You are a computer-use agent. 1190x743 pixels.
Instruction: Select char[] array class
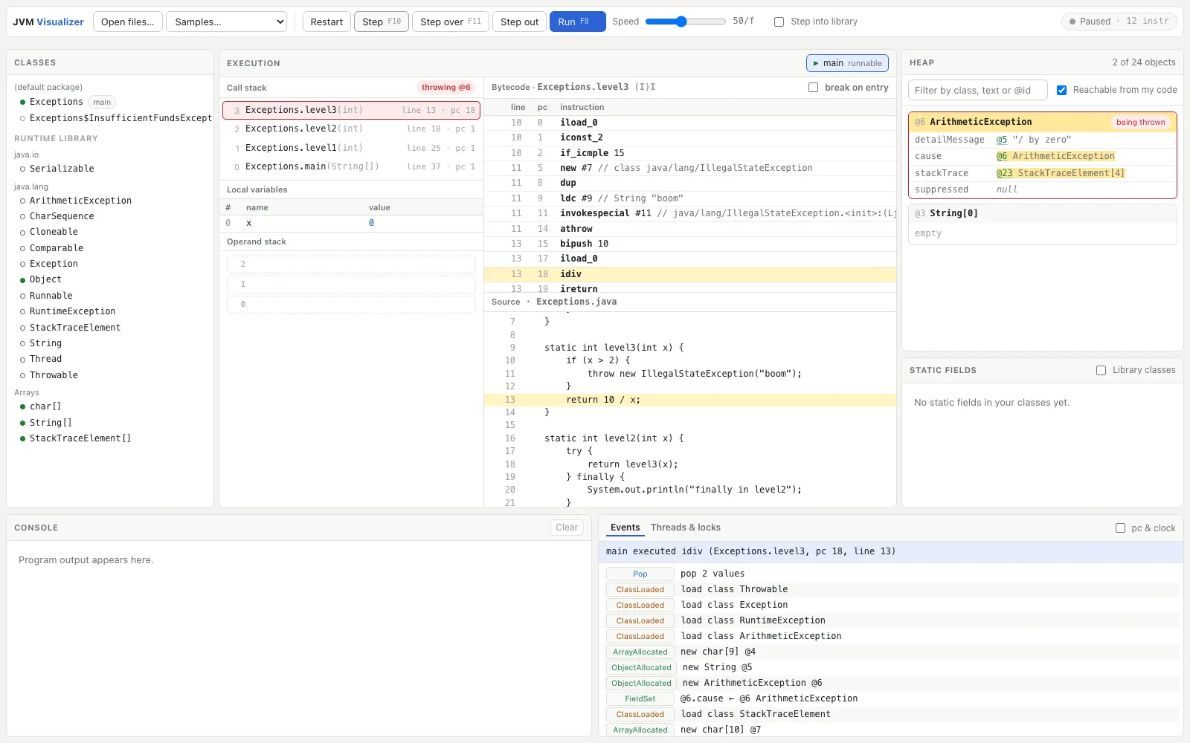click(45, 406)
